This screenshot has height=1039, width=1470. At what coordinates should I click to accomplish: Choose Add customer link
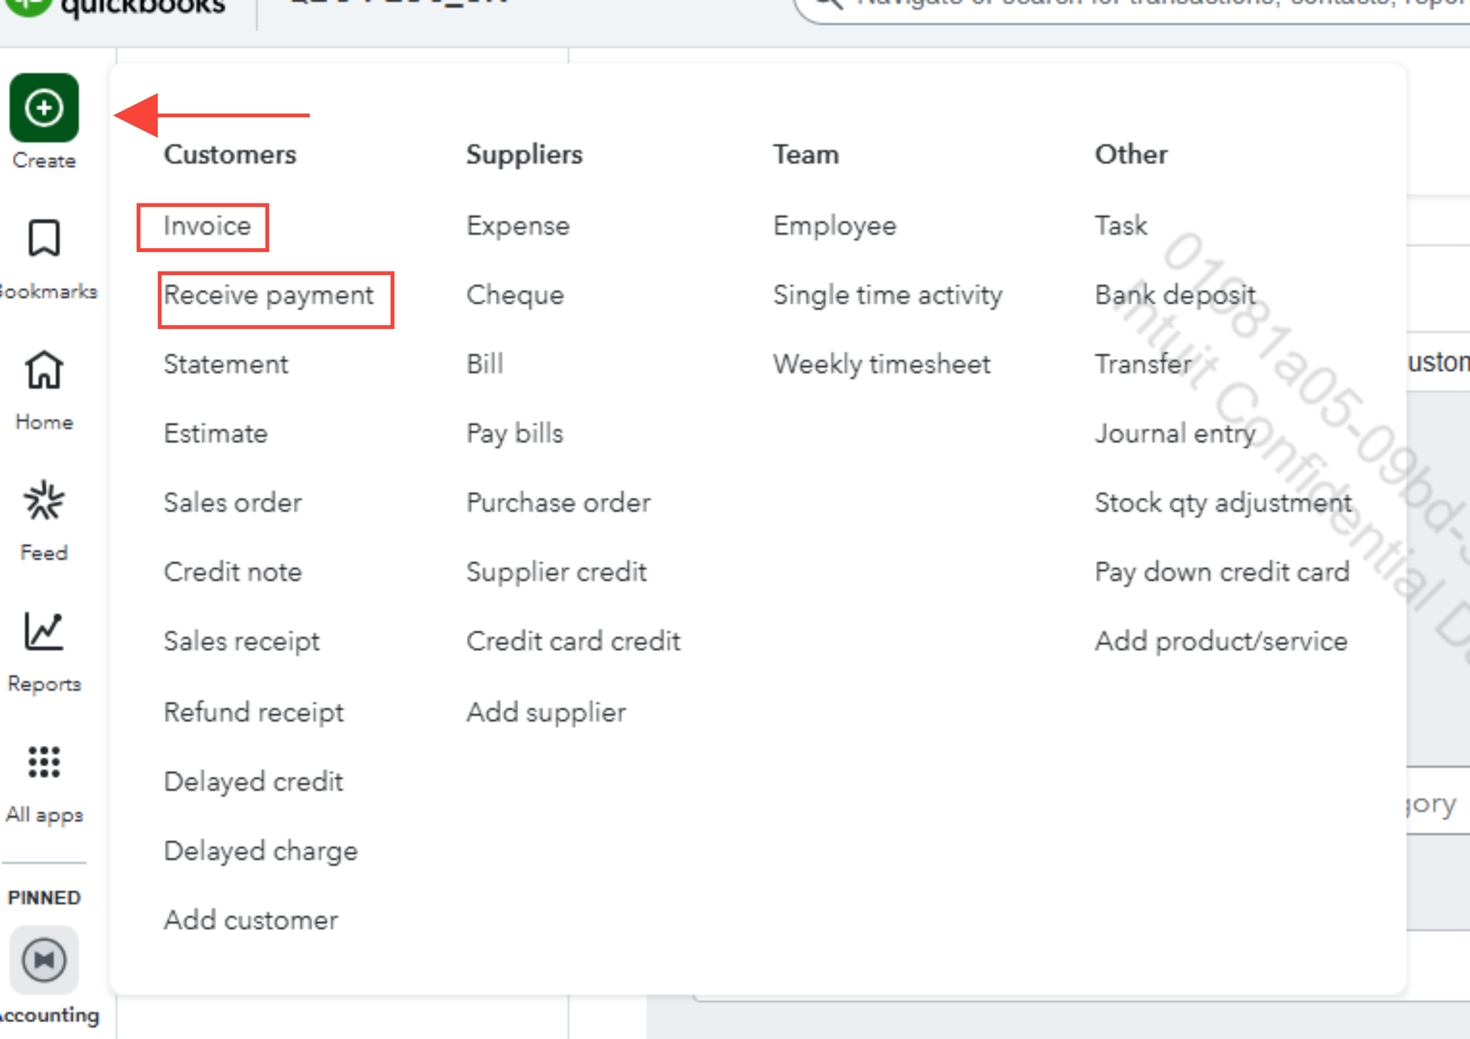pos(251,920)
